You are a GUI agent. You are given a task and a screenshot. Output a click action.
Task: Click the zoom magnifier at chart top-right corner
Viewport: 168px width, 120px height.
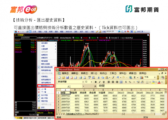tap(148, 35)
